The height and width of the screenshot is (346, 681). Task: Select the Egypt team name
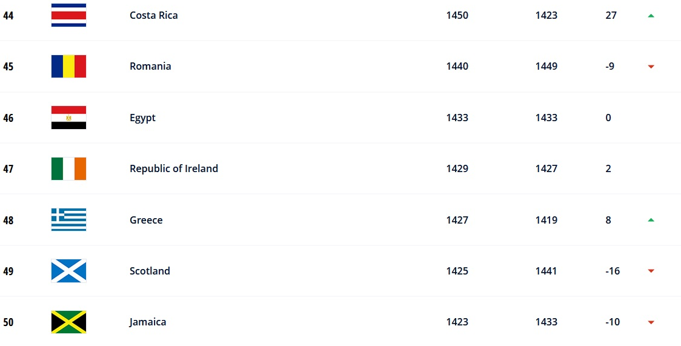click(142, 118)
